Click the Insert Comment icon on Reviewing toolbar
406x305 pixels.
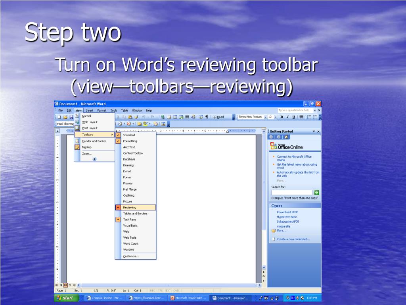point(139,124)
